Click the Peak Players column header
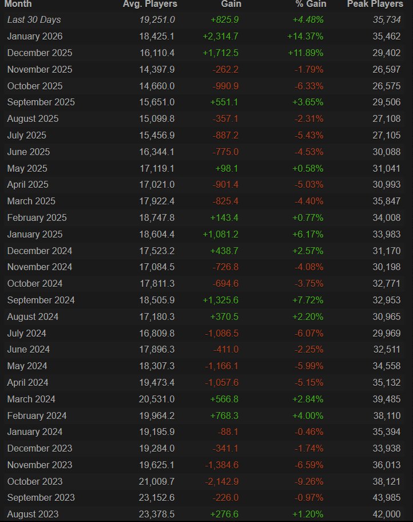The height and width of the screenshot is (522, 413). click(x=375, y=4)
